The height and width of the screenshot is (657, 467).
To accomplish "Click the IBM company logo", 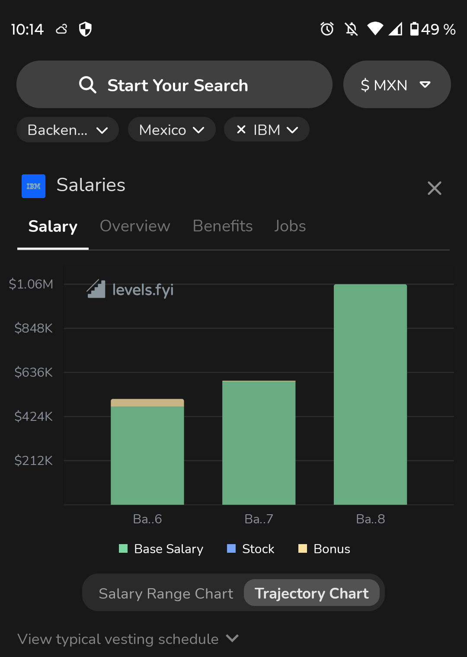I will (x=34, y=186).
